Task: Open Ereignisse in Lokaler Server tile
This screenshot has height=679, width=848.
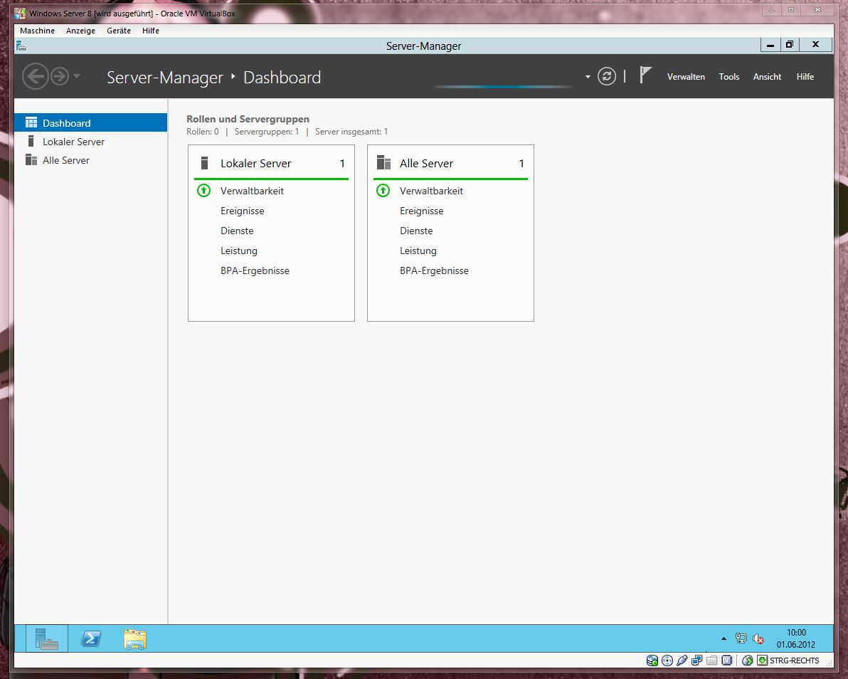Action: click(x=242, y=211)
